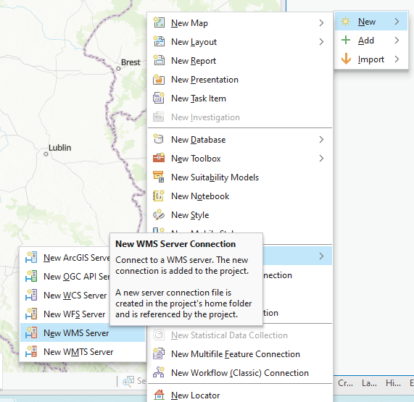Click the New Notebook icon
The height and width of the screenshot is (402, 414).
click(x=159, y=196)
